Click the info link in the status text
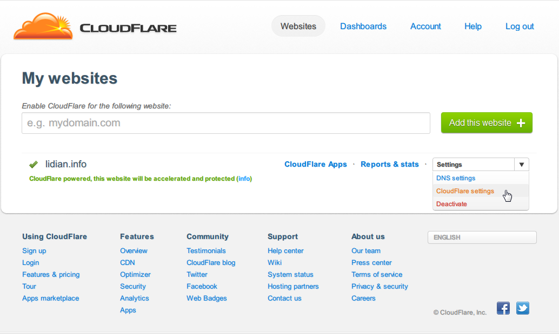Viewport: 559px width, 334px height. pos(244,179)
